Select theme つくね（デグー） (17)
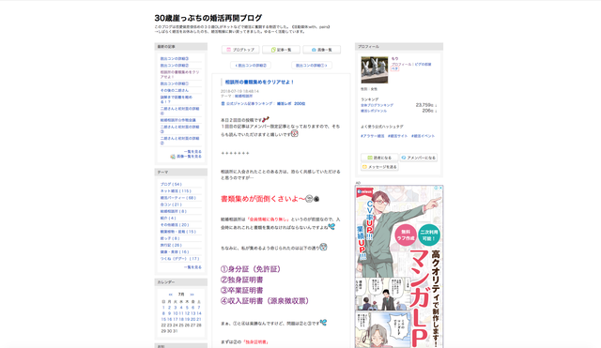The width and height of the screenshot is (601, 348). pos(179,259)
